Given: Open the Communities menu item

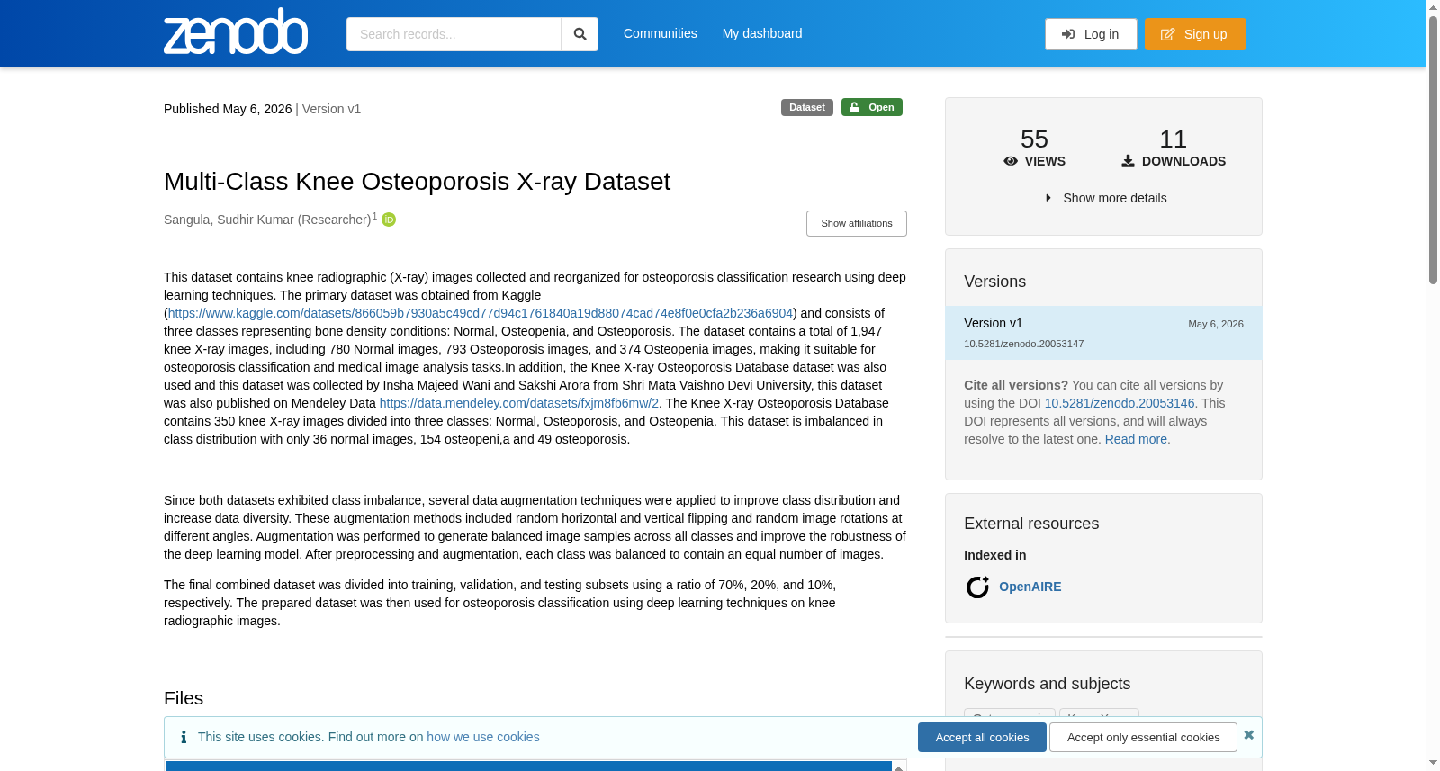Looking at the screenshot, I should [661, 33].
